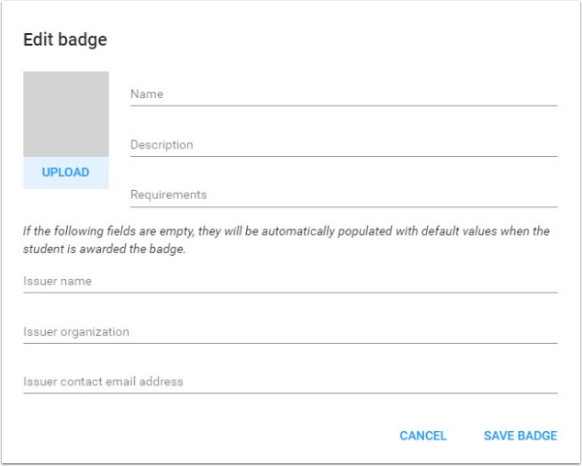The width and height of the screenshot is (582, 466).
Task: Click the 'Description' placeholder label text
Action: [162, 144]
